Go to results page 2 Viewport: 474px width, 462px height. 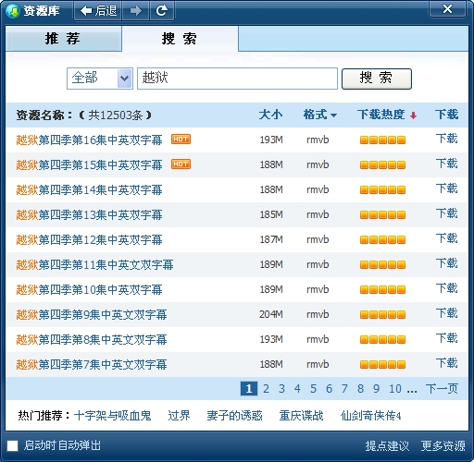pyautogui.click(x=266, y=389)
